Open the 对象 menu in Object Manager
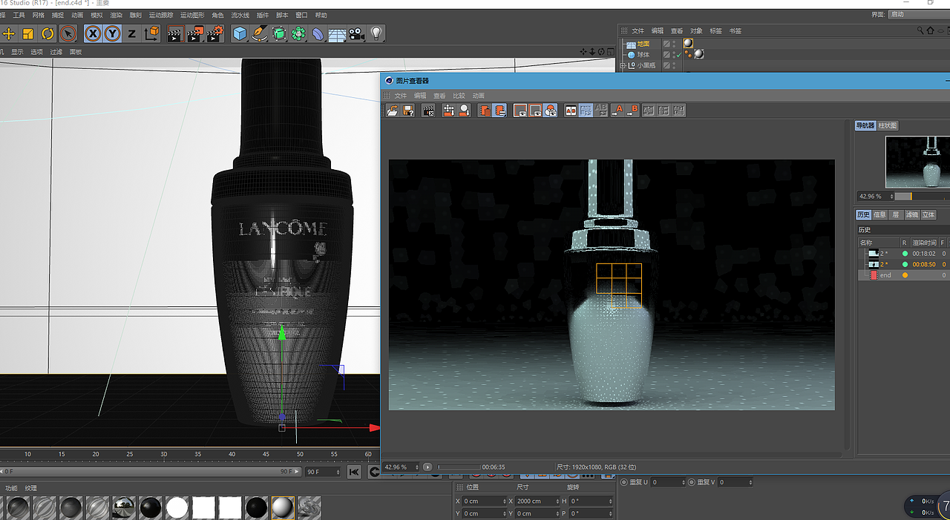Screen dimensions: 950x520 point(697,31)
